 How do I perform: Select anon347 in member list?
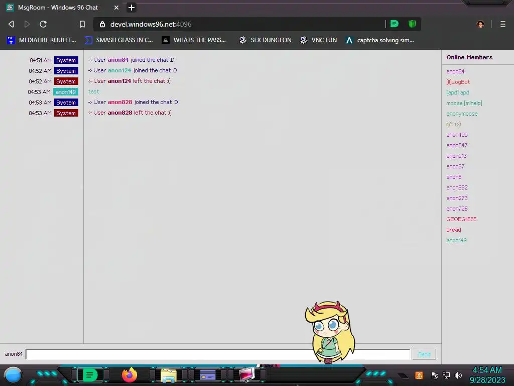[457, 145]
